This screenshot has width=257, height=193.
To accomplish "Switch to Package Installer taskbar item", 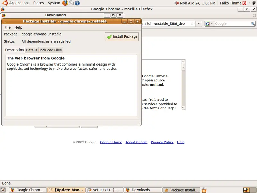I will point(182,190).
